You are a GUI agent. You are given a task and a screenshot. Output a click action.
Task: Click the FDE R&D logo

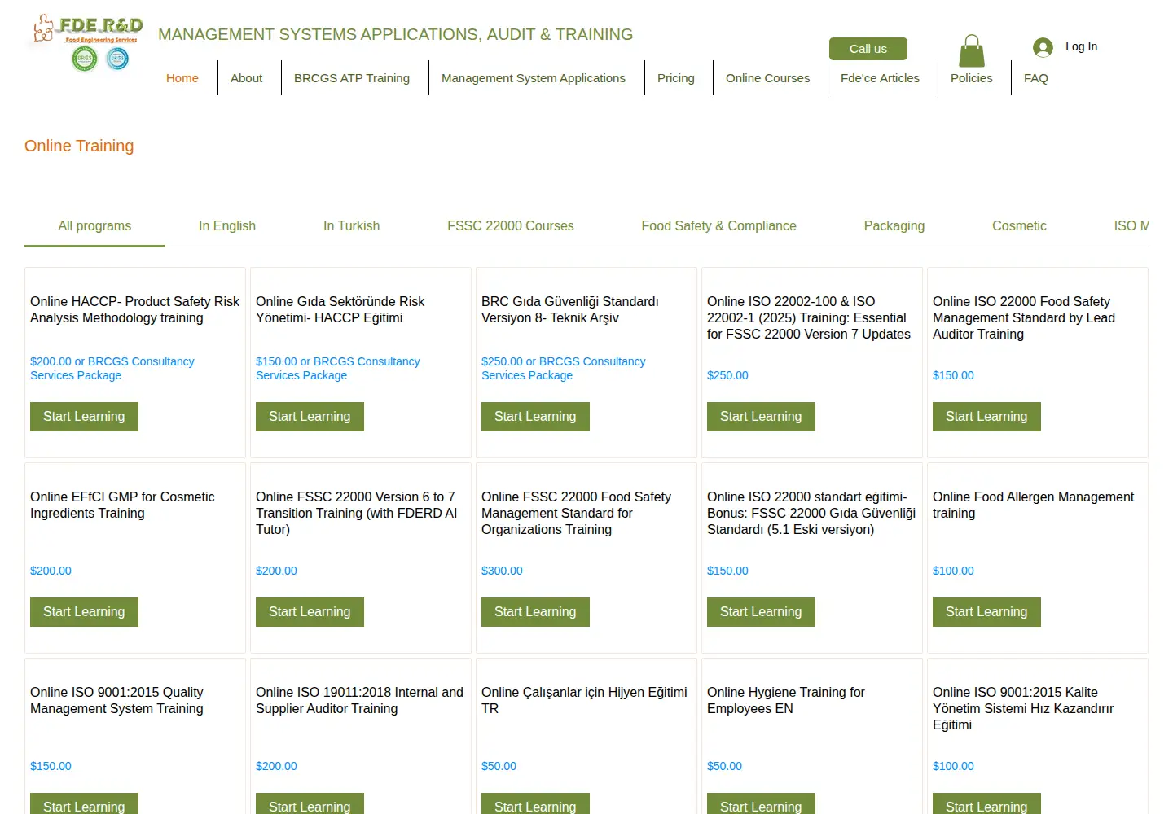[86, 42]
